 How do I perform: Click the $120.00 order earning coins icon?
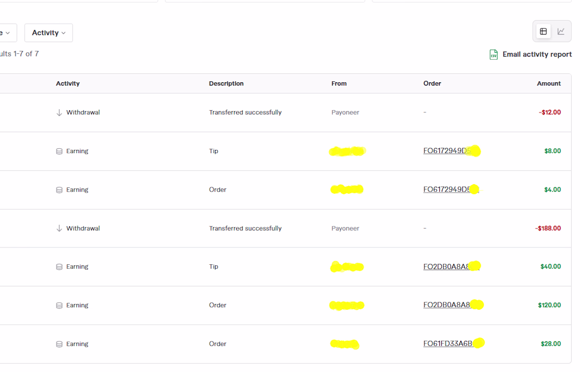coord(59,306)
